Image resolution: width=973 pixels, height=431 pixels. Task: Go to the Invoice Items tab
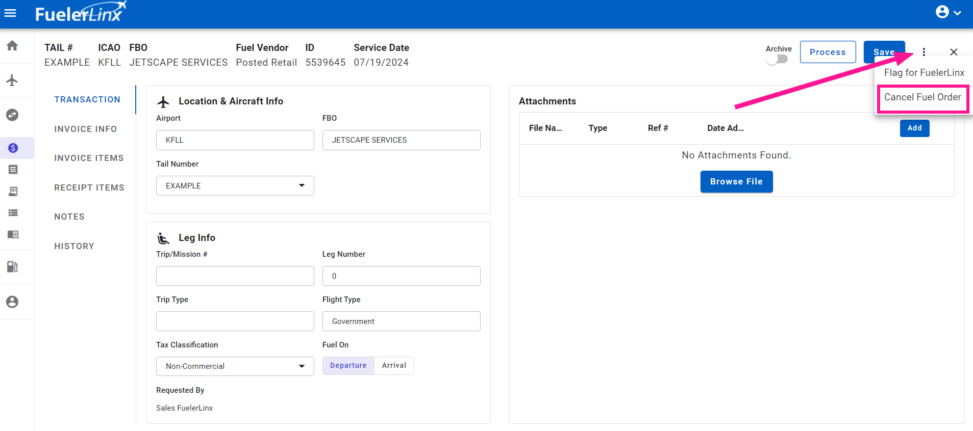point(89,158)
